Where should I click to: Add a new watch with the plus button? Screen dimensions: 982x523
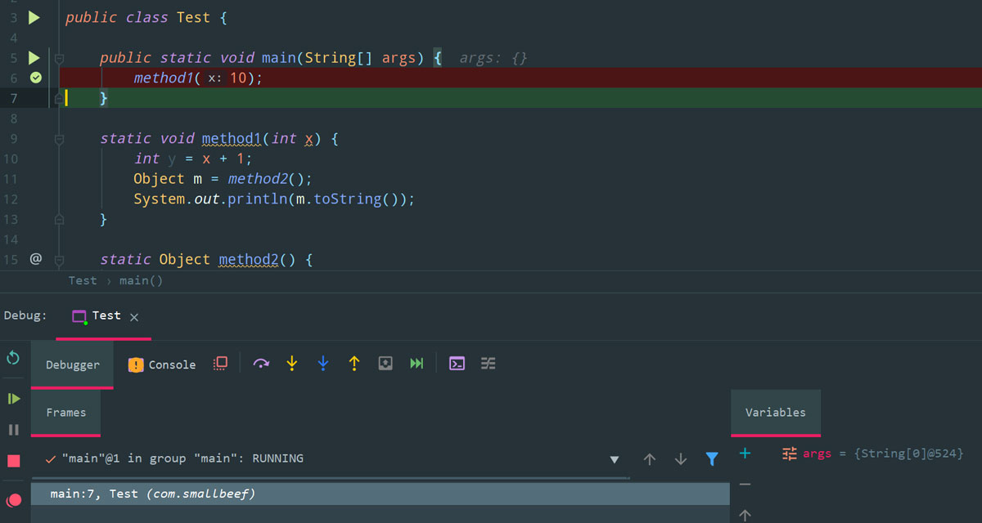[x=745, y=454]
